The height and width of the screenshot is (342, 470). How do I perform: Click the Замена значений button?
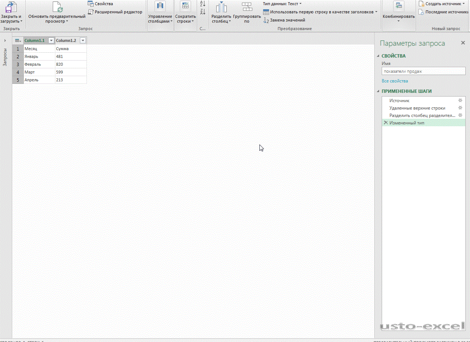point(284,20)
